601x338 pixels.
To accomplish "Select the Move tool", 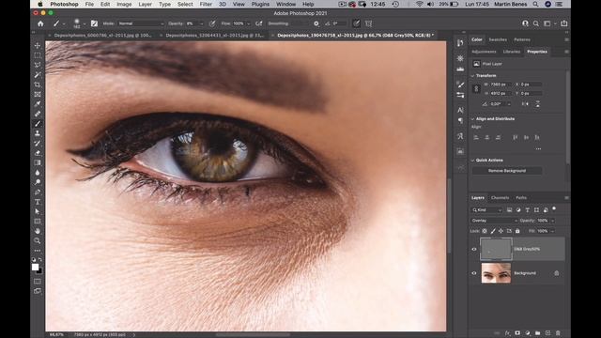I will tap(38, 46).
